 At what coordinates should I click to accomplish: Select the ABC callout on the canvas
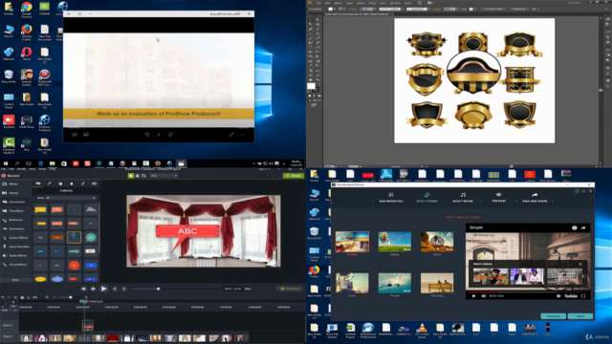pyautogui.click(x=187, y=231)
